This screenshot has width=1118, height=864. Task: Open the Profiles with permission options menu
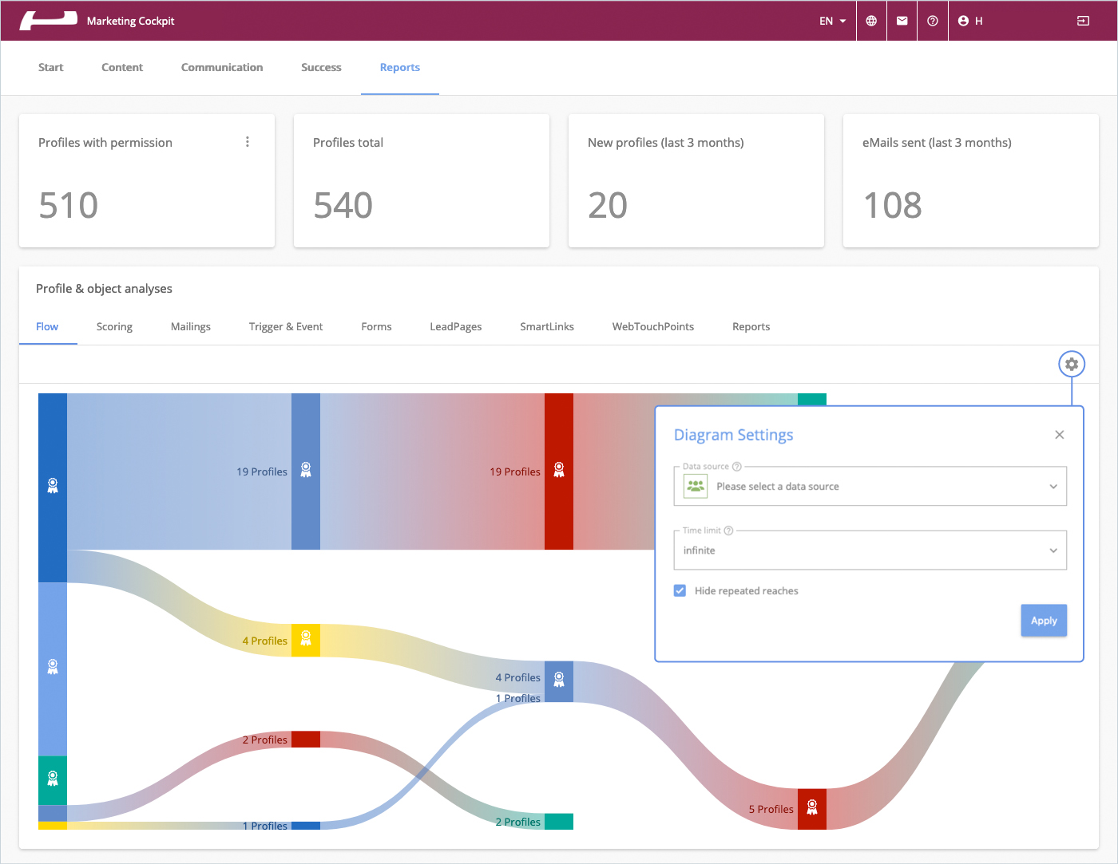(x=248, y=141)
